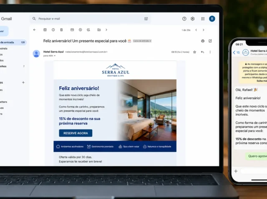The height and width of the screenshot is (199, 267).
Task: Click the Gmail search field
Action: click(90, 19)
